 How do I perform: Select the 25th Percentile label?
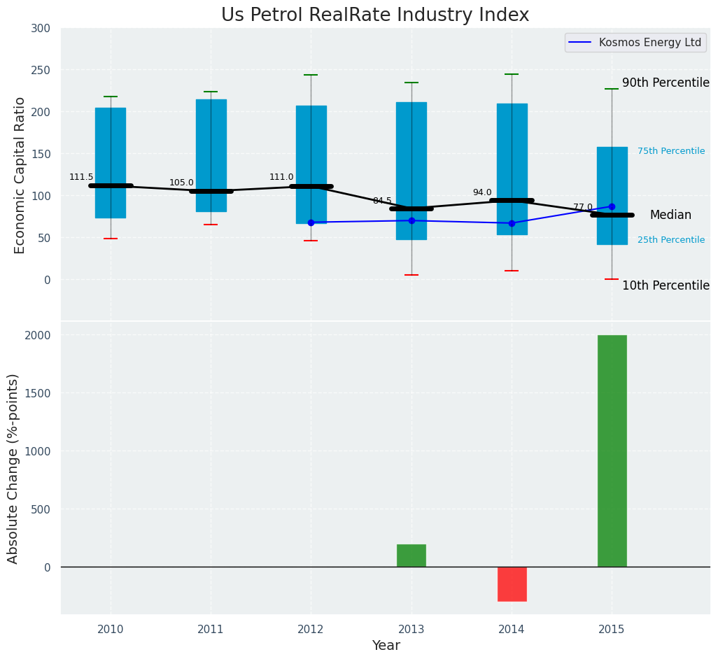[x=670, y=240]
